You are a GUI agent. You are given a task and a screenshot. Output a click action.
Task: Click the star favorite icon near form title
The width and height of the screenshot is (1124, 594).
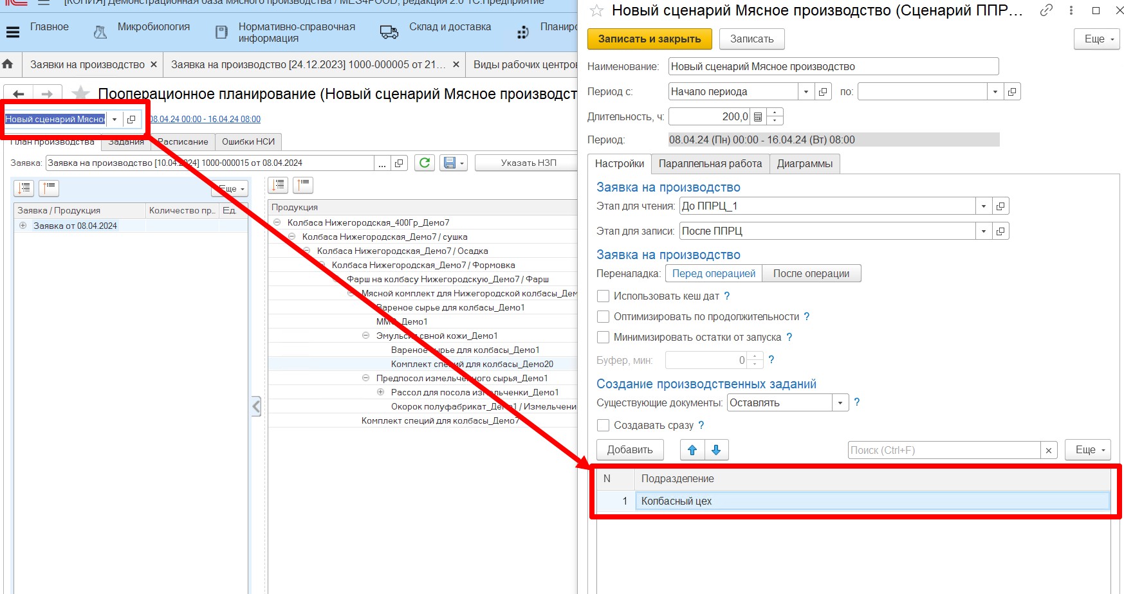pyautogui.click(x=596, y=10)
